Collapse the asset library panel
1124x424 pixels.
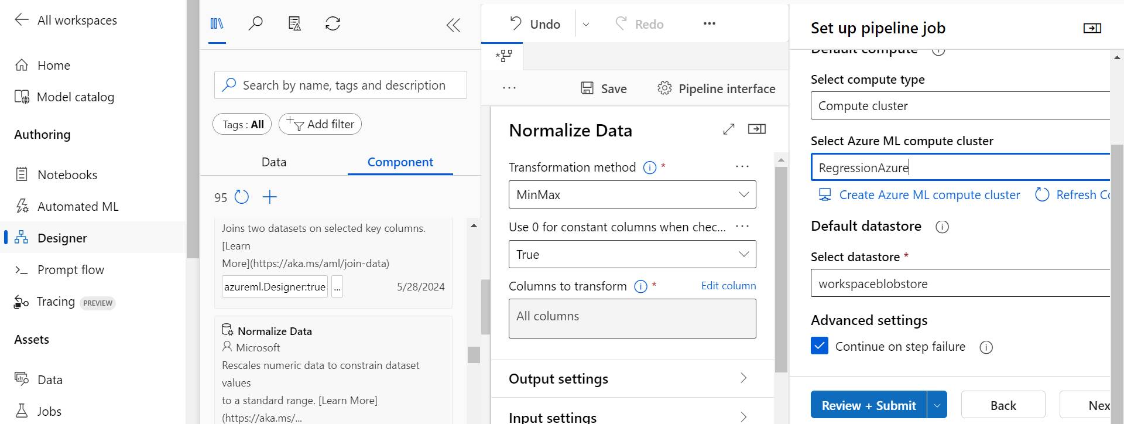tap(453, 25)
